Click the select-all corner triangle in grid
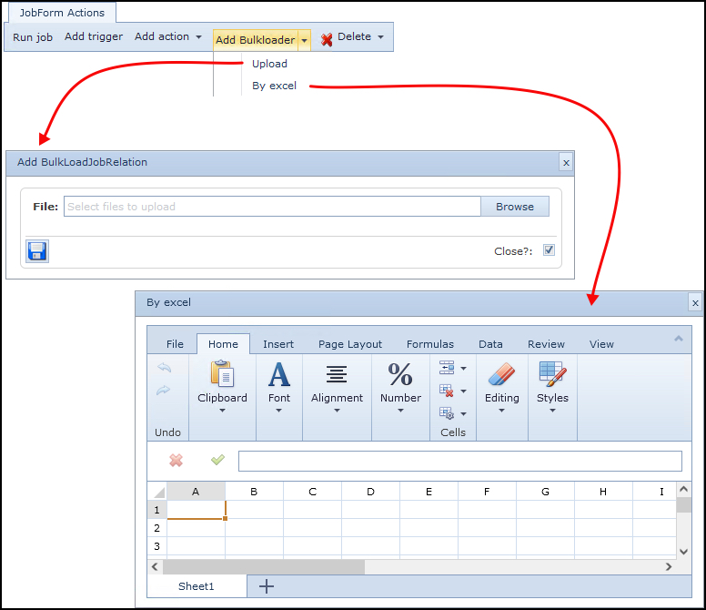The height and width of the screenshot is (610, 706). point(158,492)
